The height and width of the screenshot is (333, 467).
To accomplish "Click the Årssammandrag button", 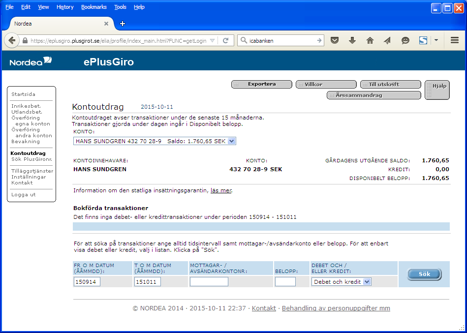I will click(374, 95).
